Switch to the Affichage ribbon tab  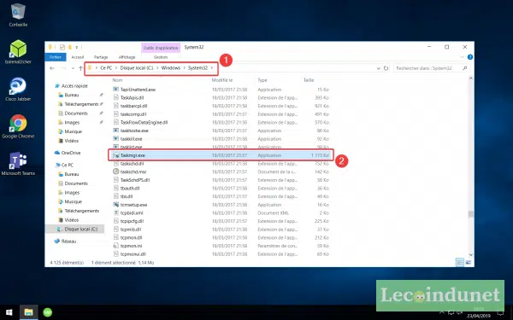[127, 57]
